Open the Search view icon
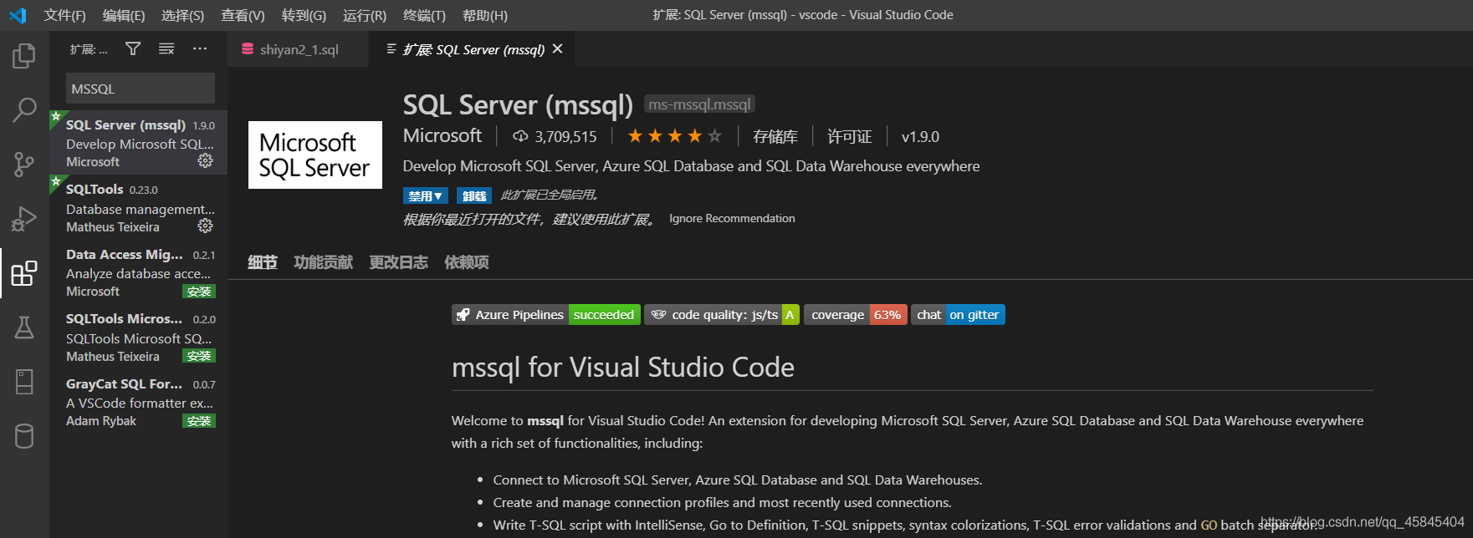Viewport: 1473px width, 538px height. tap(24, 109)
